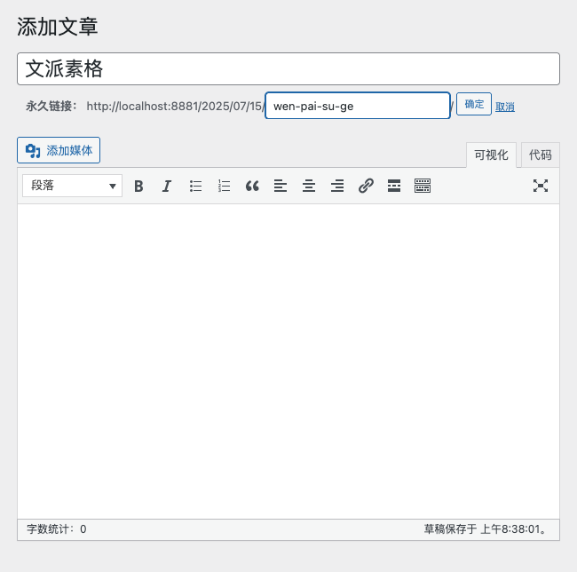This screenshot has width=577, height=572.
Task: Enter distraction-free fullscreen mode
Action: click(x=541, y=186)
